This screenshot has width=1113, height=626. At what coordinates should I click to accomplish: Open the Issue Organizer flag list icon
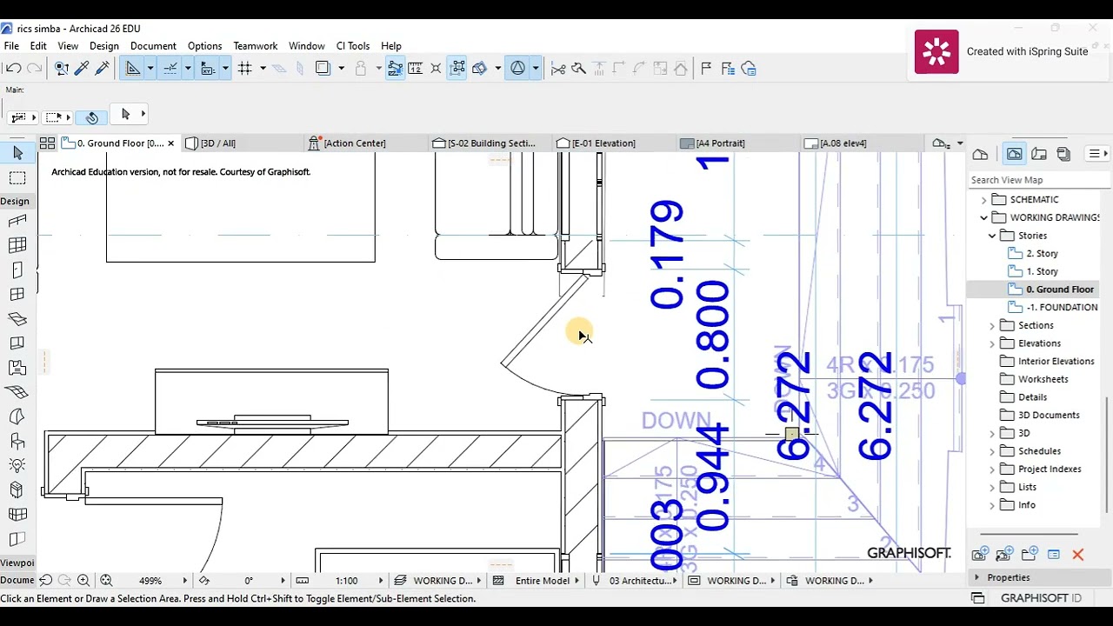click(728, 69)
